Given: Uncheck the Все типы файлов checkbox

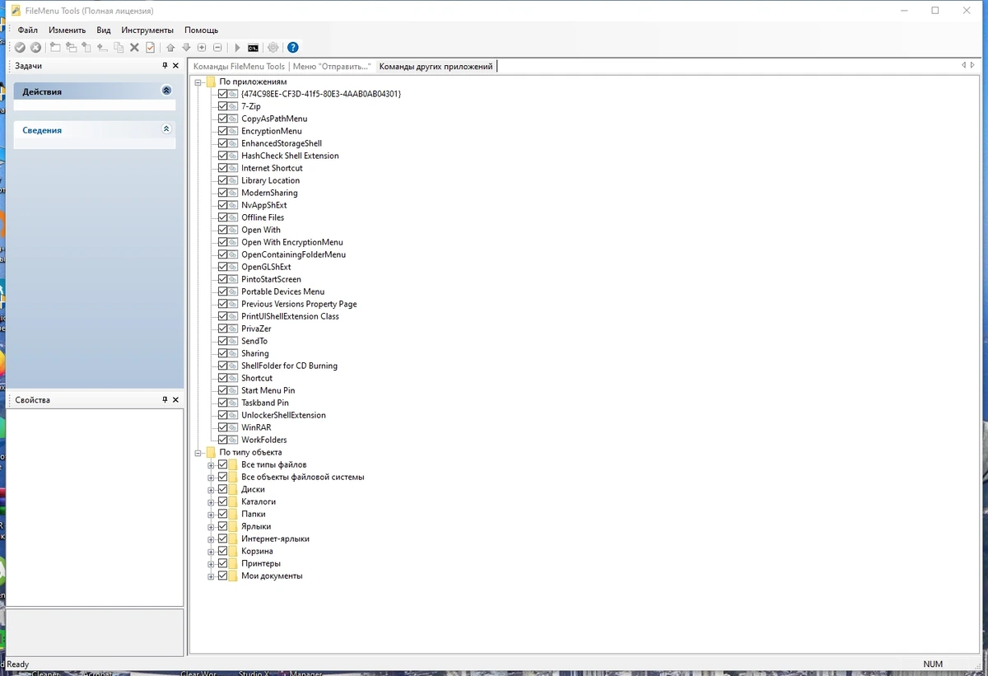Looking at the screenshot, I should point(223,464).
